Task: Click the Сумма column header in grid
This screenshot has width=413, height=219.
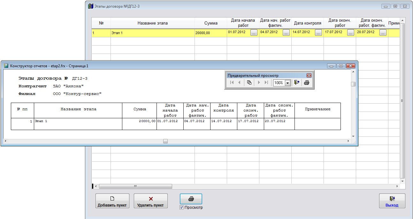Action: 211,23
